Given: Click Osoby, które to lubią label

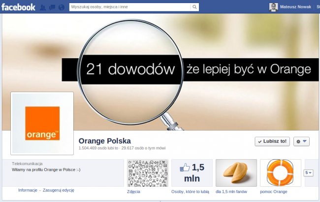Looking at the screenshot, I should [x=190, y=192].
